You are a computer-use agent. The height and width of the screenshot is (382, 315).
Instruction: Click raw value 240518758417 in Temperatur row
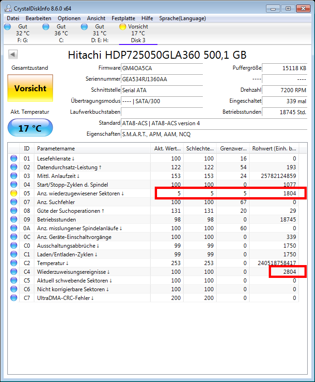(277, 263)
